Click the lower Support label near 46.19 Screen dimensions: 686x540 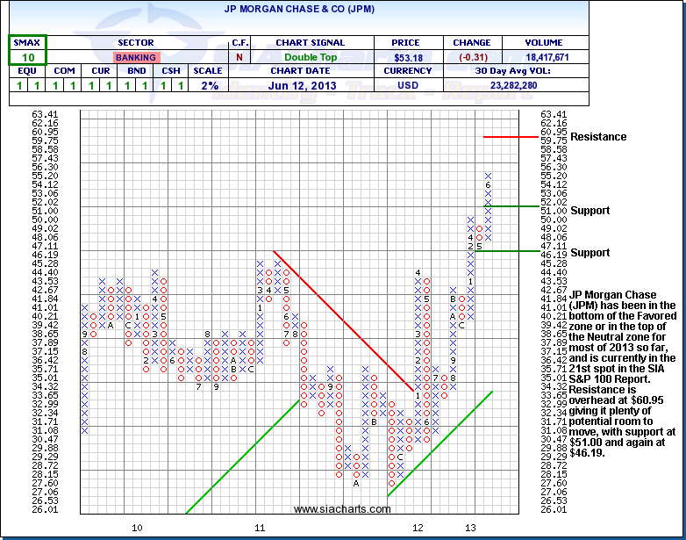point(590,252)
